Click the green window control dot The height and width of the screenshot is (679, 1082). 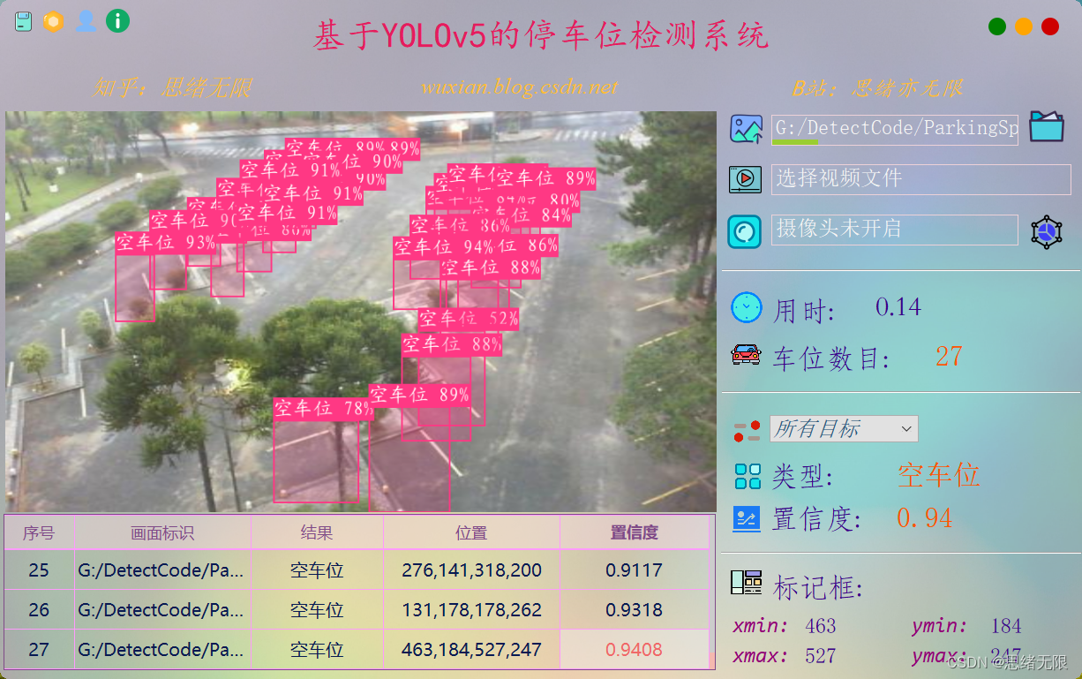pyautogui.click(x=997, y=26)
